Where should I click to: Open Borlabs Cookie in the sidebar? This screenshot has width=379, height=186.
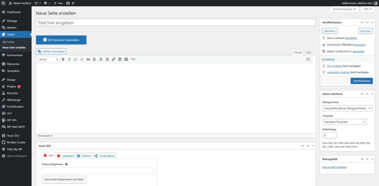tap(16, 142)
